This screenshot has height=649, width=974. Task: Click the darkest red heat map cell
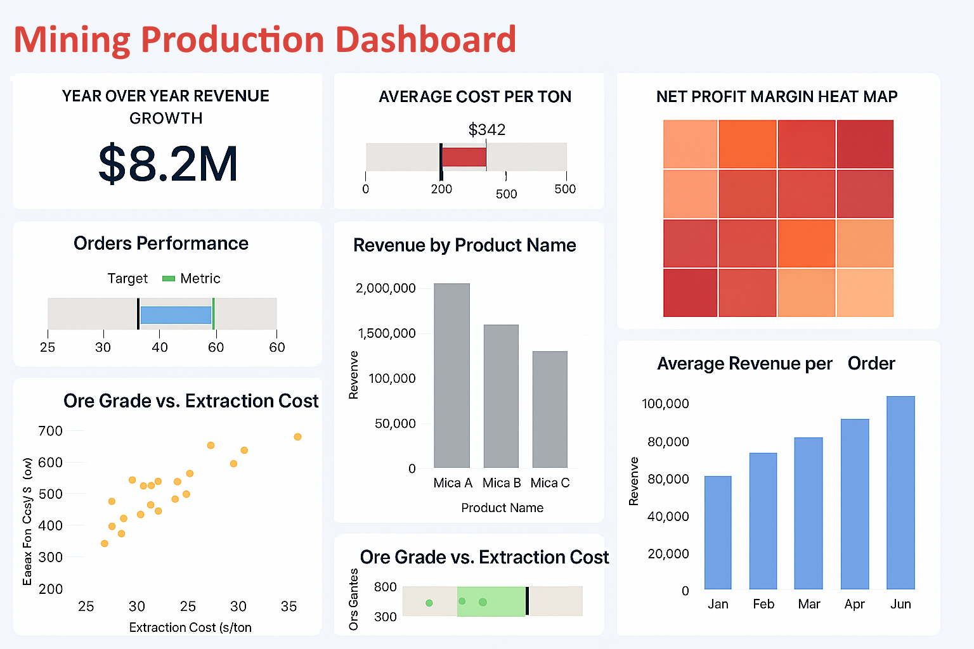[865, 143]
